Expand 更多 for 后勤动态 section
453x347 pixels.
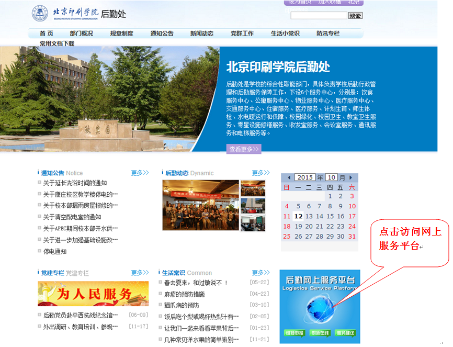(261, 173)
